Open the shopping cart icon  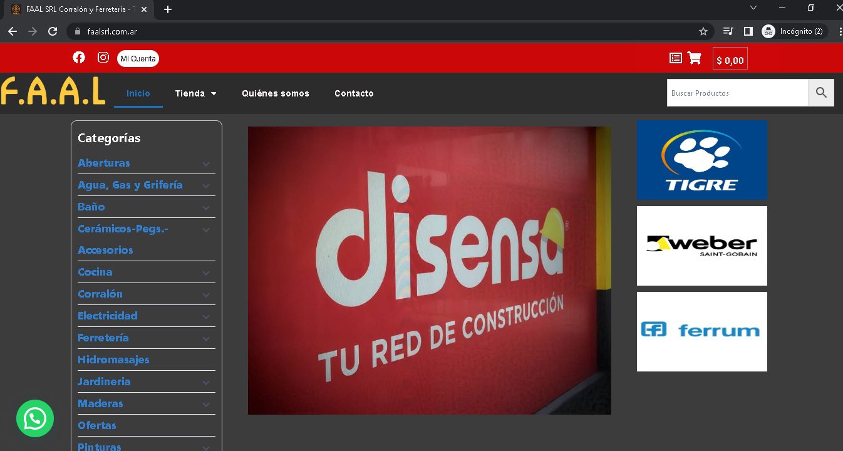click(x=695, y=58)
